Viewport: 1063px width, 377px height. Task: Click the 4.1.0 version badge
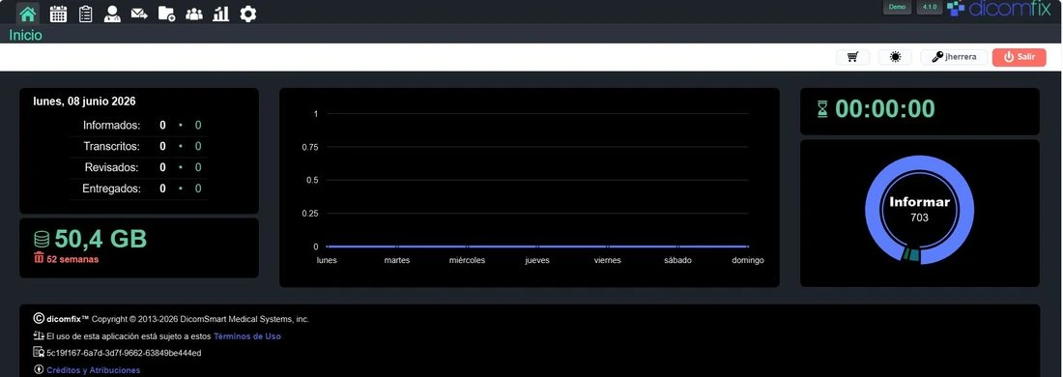point(930,7)
